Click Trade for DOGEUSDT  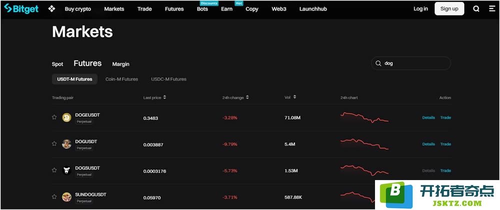(x=445, y=117)
